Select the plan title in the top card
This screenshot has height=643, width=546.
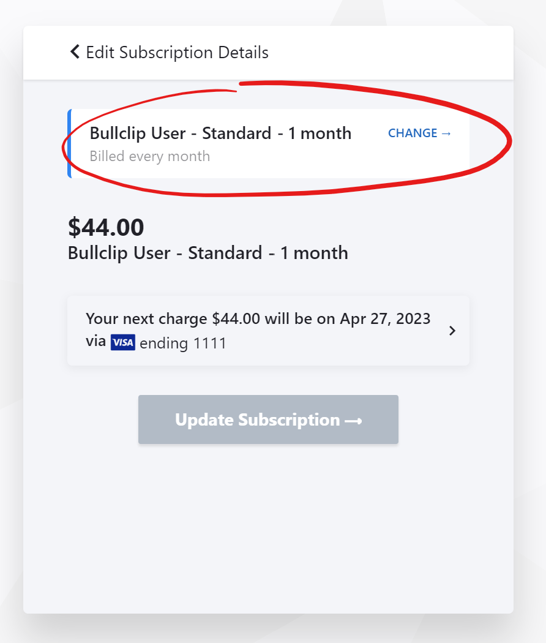coord(220,133)
